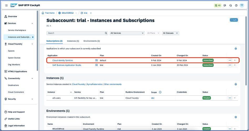Viewport: 249px width, 131px height.
Task: Open the SAP Business Application Studio link
Action: [67, 65]
